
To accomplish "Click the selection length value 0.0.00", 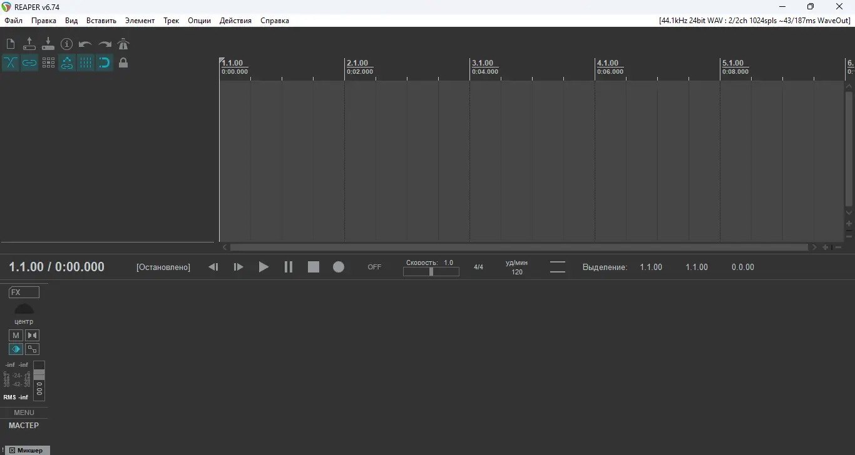I will coord(743,267).
